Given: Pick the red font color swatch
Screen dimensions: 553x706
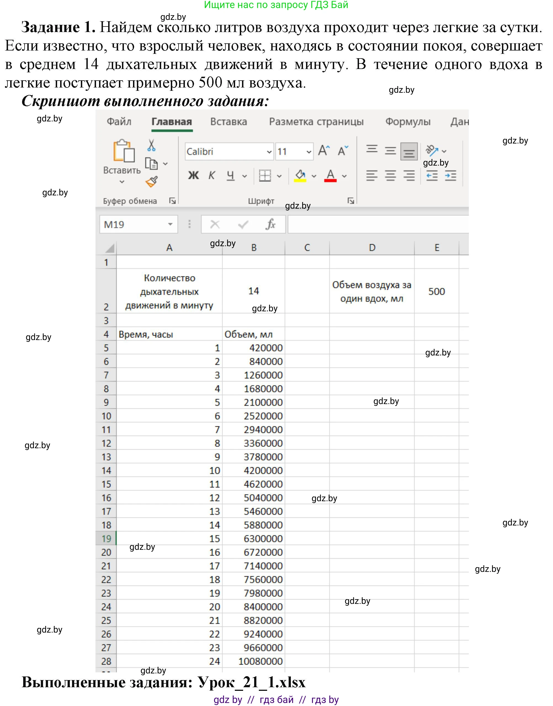Looking at the screenshot, I should (x=331, y=180).
